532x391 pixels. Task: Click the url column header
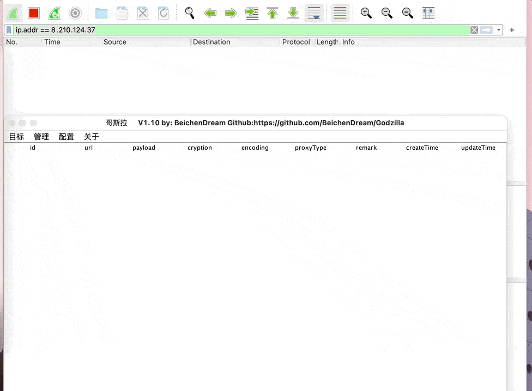(88, 148)
